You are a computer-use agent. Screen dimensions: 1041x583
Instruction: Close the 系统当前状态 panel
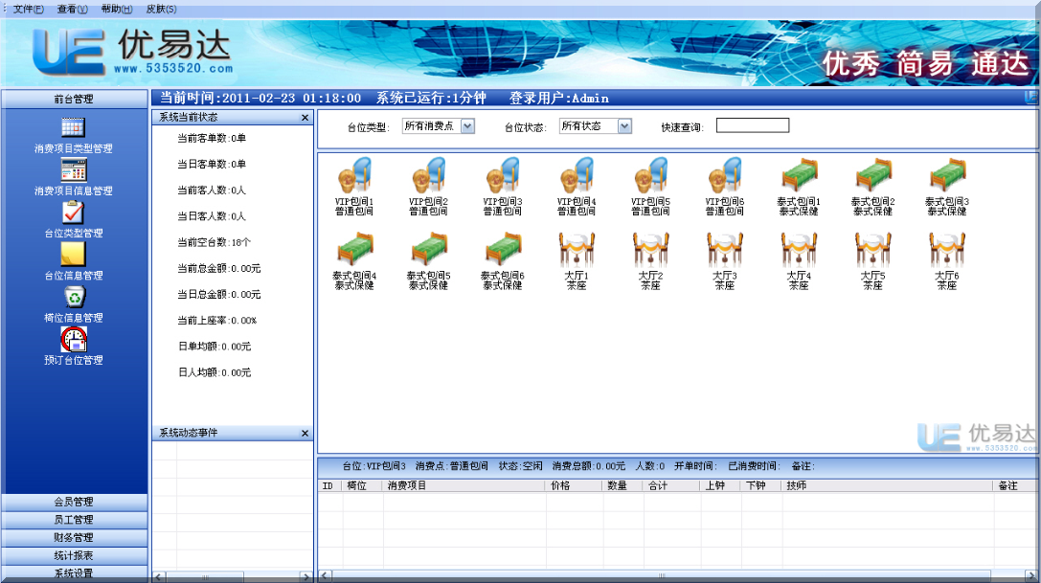pos(306,118)
